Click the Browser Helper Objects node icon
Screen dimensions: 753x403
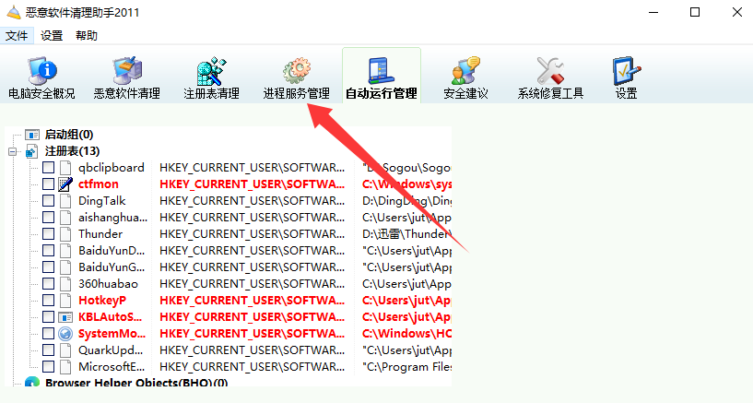(32, 383)
